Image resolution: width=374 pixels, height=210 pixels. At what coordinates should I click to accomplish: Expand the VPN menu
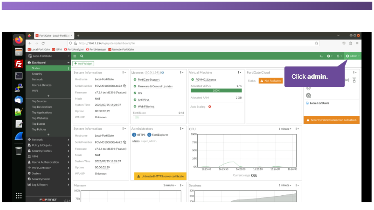(x=48, y=157)
